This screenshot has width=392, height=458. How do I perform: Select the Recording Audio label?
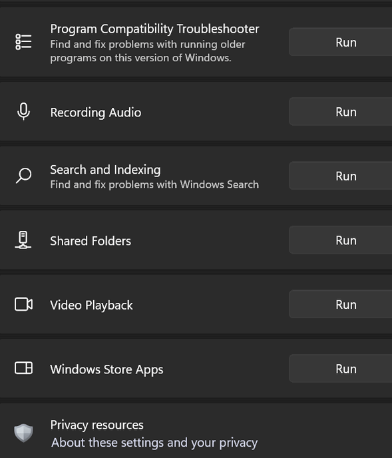(96, 113)
